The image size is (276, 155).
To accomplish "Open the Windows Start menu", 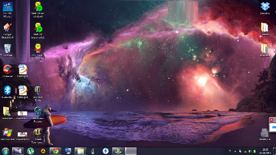I will 6,151.
